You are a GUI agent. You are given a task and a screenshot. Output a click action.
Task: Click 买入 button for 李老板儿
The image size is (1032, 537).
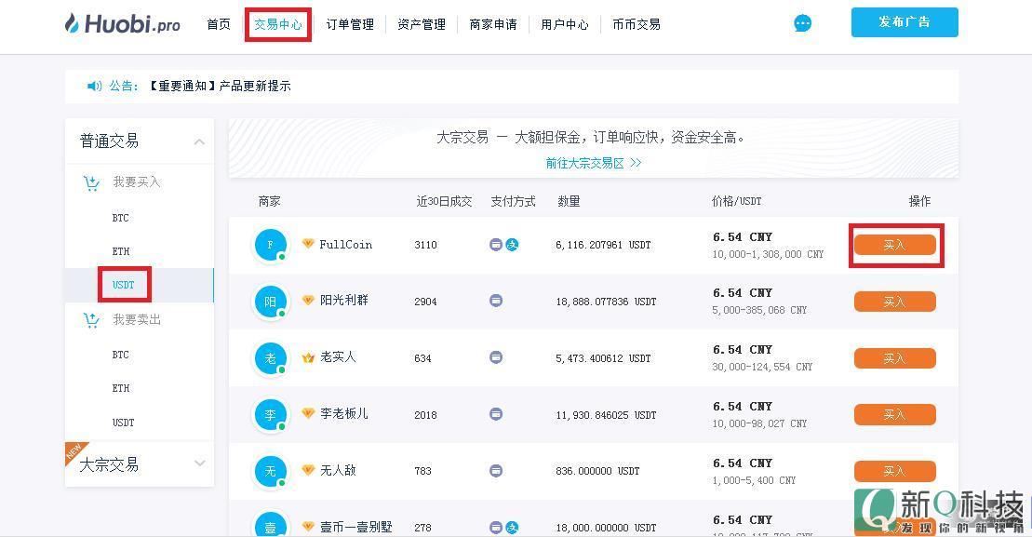click(x=894, y=414)
